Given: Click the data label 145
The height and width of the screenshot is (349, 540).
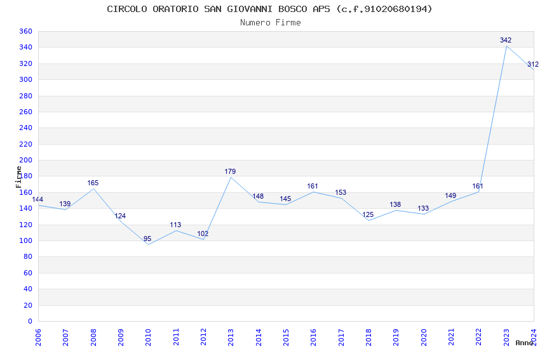Looking at the screenshot, I should 285,199.
